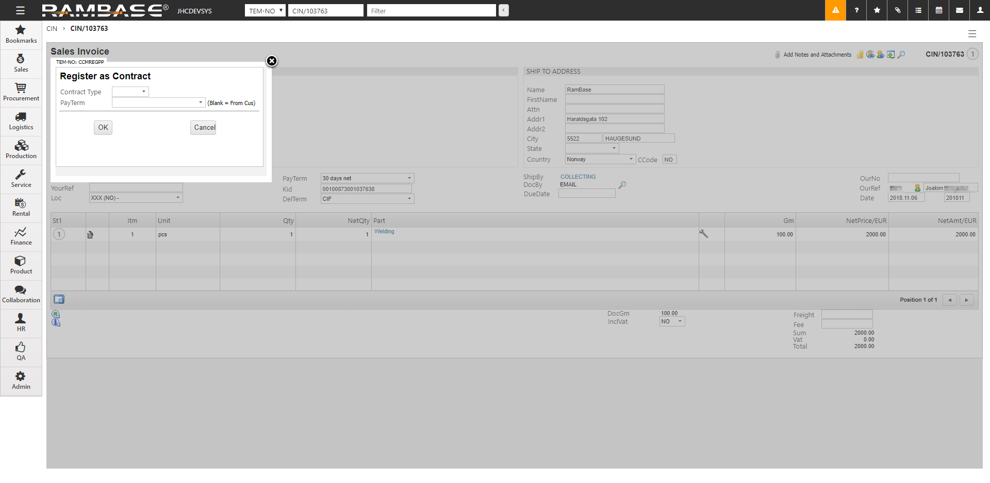Open the user profile icon

[x=980, y=10]
